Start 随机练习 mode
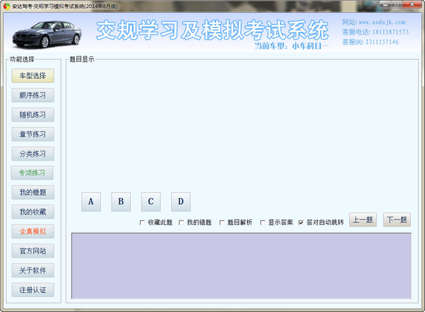 click(33, 115)
